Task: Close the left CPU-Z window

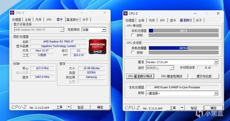Action: tap(105, 13)
